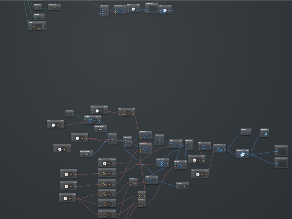Click the plain white knob in the upper chain
Screen dimensions: 292x219
click(x=133, y=9)
